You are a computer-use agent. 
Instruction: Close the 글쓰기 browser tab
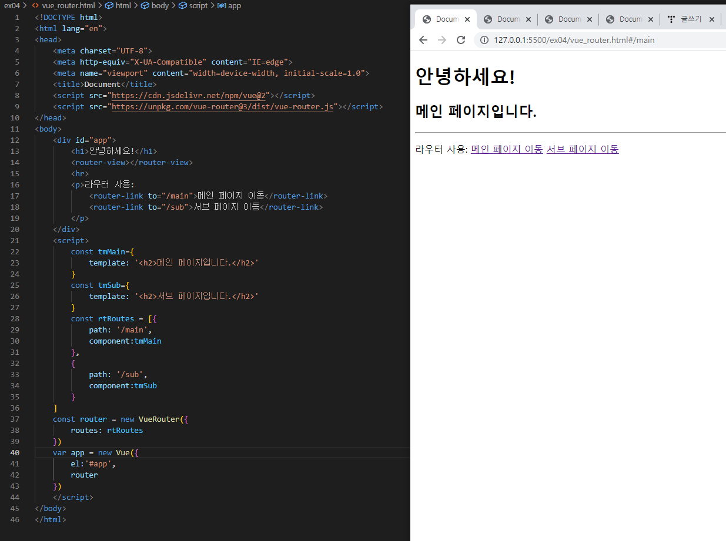pyautogui.click(x=712, y=19)
